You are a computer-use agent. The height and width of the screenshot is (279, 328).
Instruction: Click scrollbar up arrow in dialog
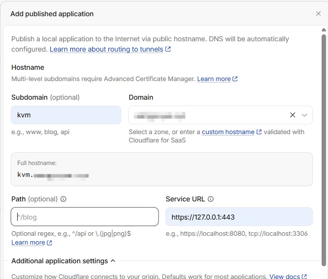(324, 30)
